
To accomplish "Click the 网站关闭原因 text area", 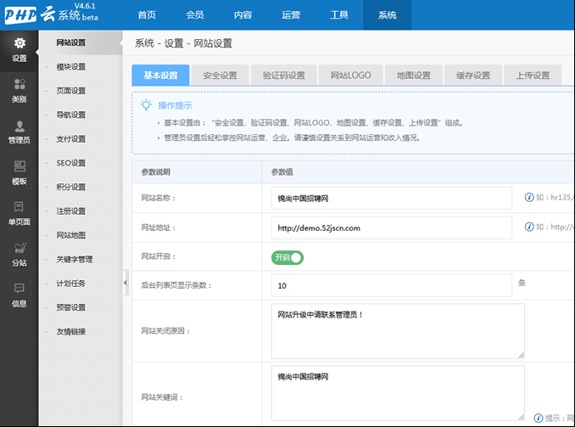I will (x=398, y=331).
